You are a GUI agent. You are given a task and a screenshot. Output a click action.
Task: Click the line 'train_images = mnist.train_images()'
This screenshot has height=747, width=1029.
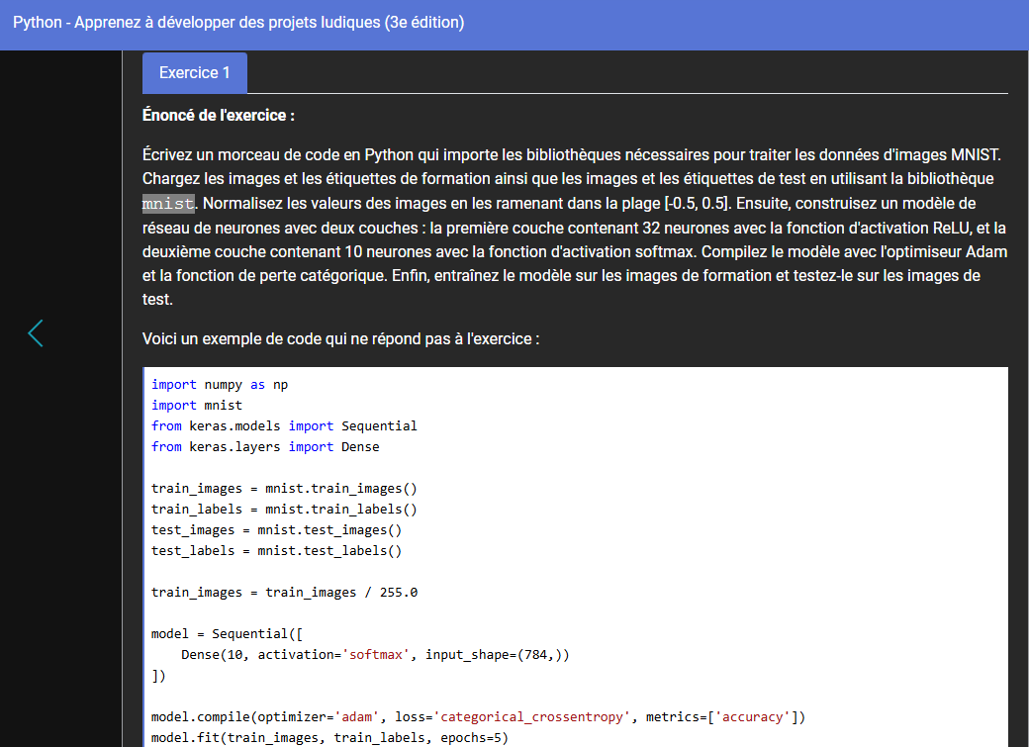(284, 489)
